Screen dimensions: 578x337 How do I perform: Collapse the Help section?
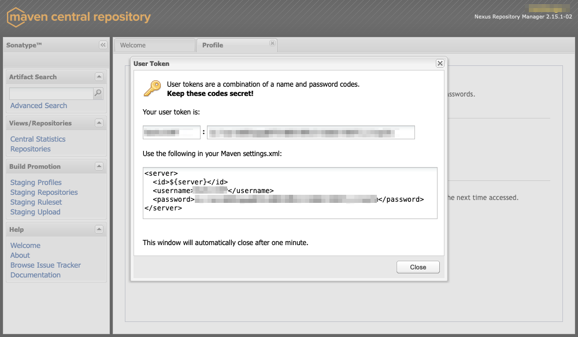coord(99,229)
